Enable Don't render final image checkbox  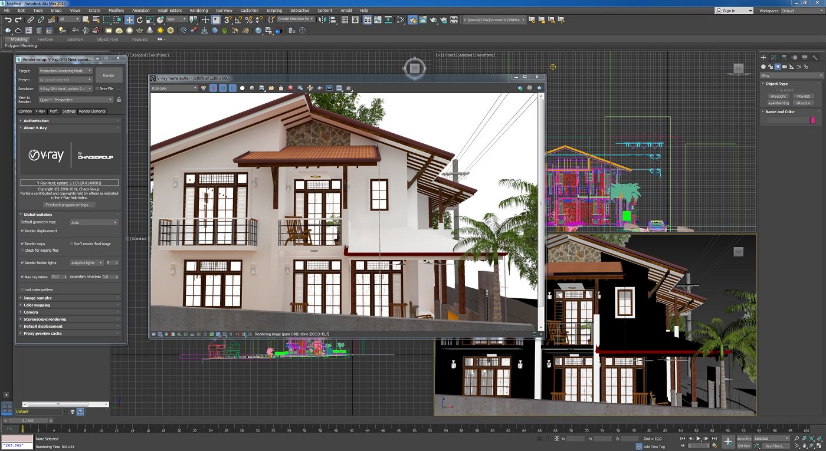[72, 243]
